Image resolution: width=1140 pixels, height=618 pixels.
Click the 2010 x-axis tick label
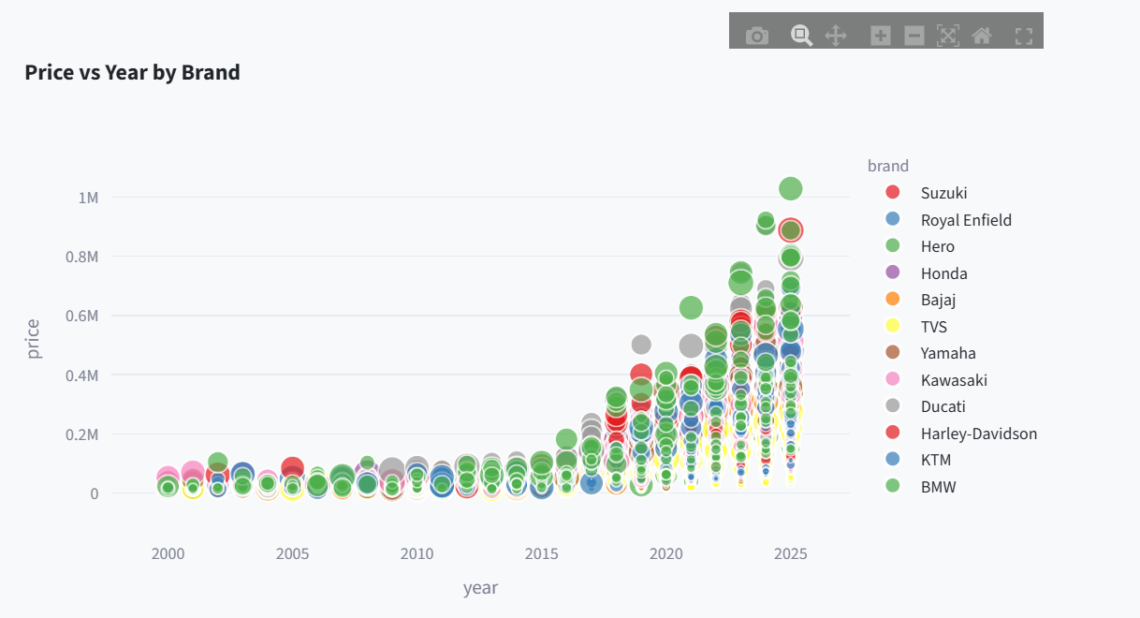(417, 554)
